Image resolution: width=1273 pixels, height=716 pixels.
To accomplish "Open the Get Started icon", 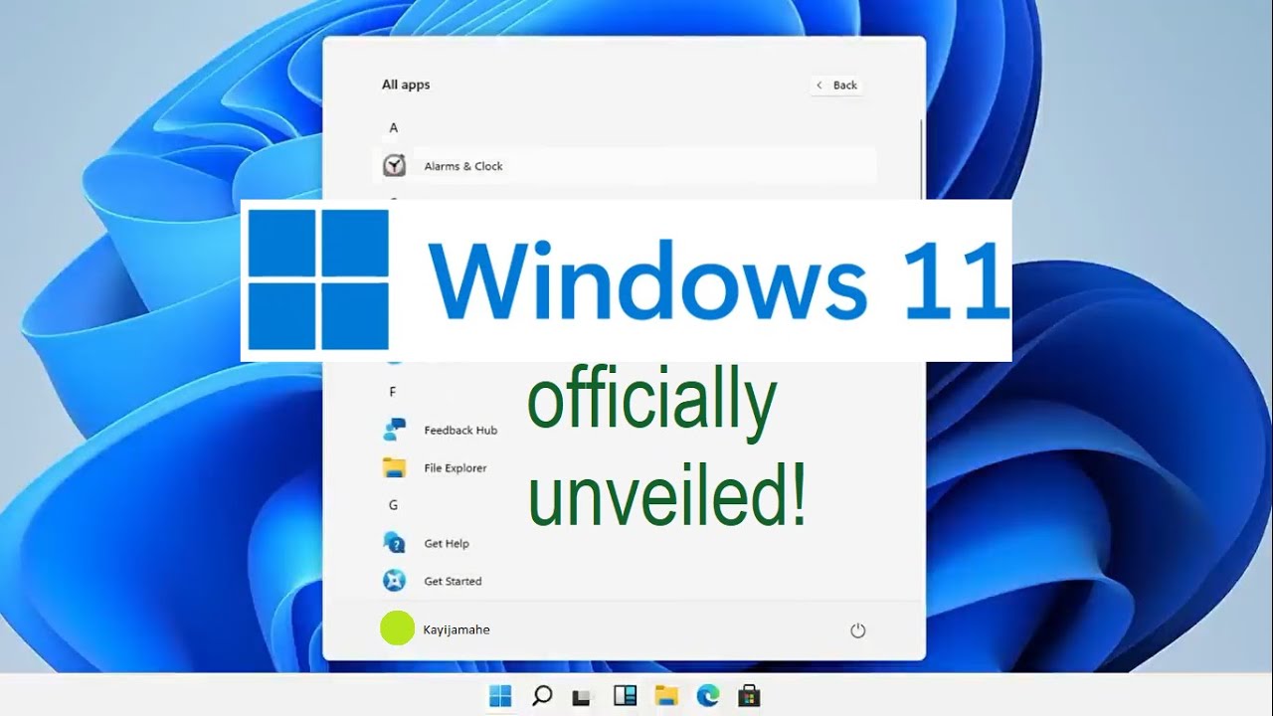I will 395,581.
